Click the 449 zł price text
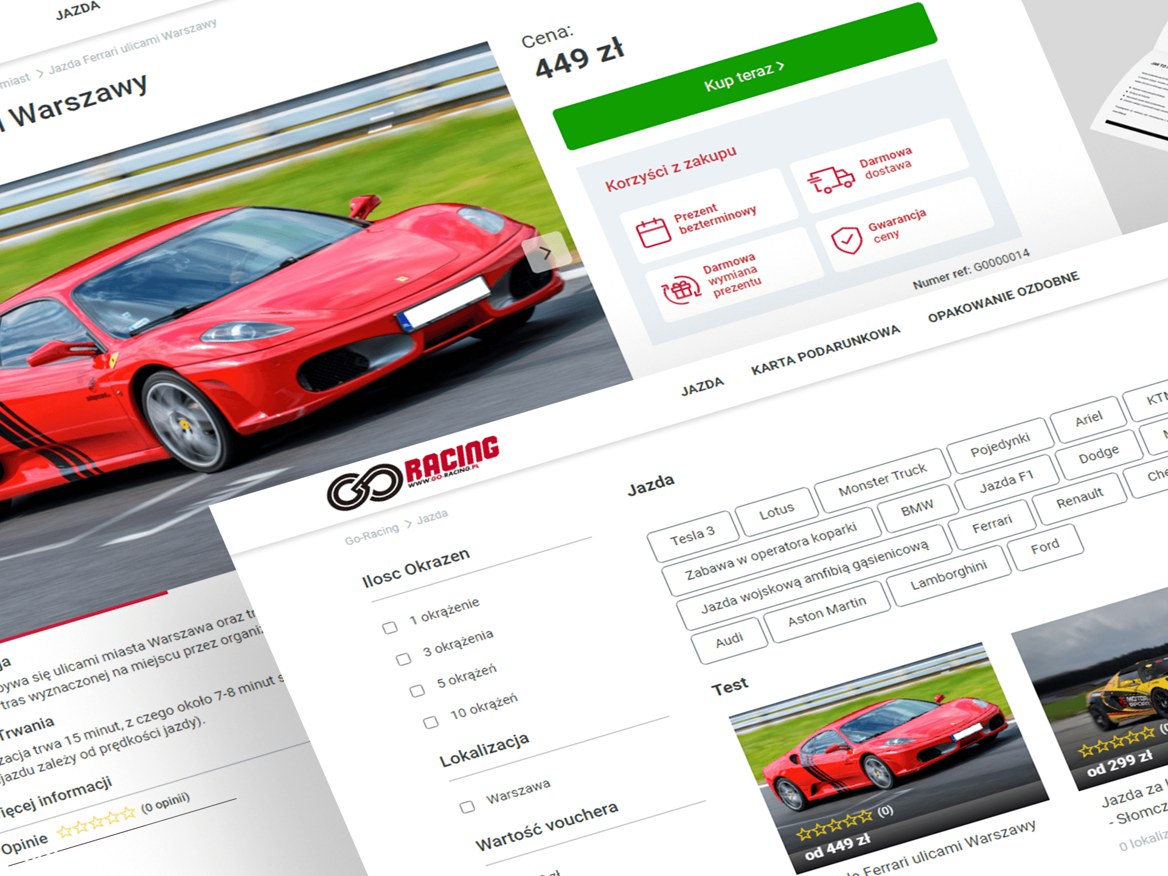 (x=579, y=58)
